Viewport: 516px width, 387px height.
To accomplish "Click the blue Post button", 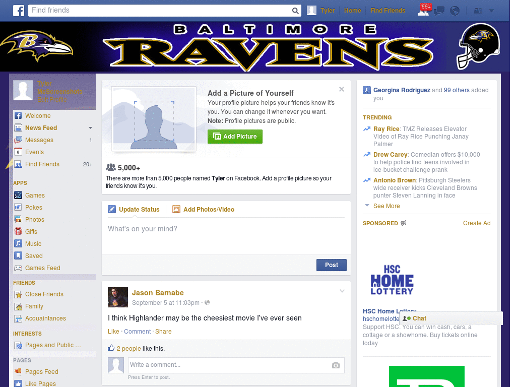I will click(x=332, y=265).
